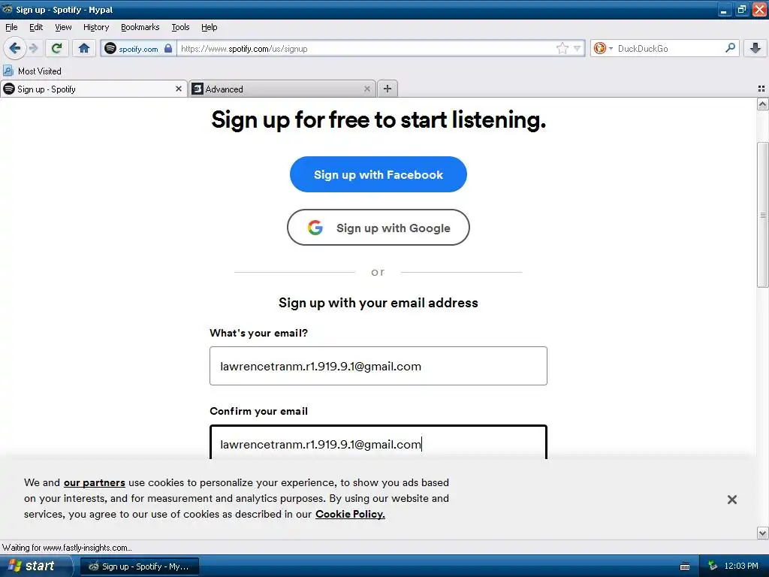Click the Sign up - Spotify taskbar button
The height and width of the screenshot is (577, 769).
[x=139, y=566]
